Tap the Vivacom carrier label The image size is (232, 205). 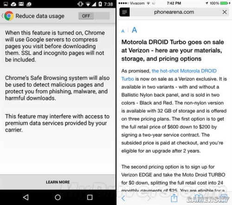137,3
